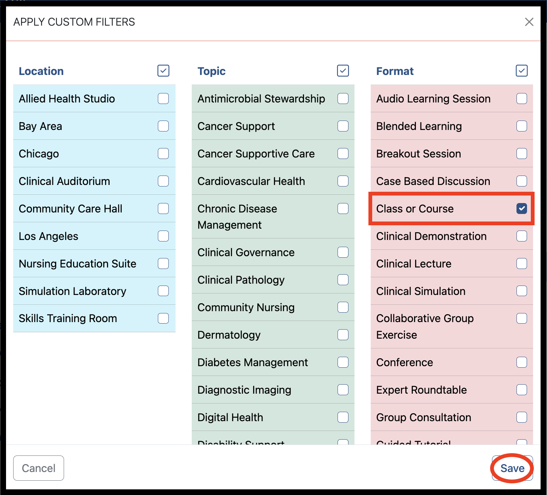This screenshot has height=495, width=547.
Task: Check the Simulation Laboratory box
Action: click(163, 291)
